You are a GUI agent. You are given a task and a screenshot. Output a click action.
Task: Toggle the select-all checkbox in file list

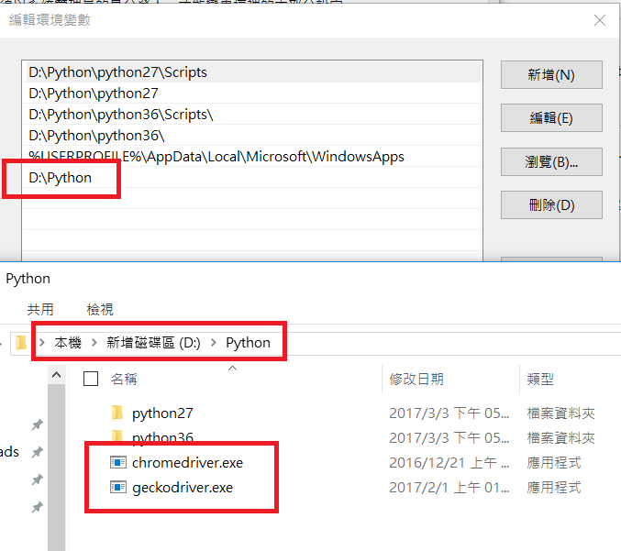91,379
